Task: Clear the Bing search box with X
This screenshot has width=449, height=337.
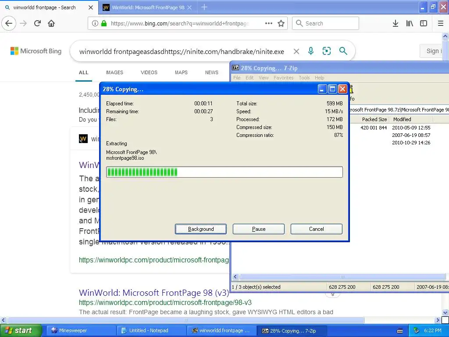Action: [296, 51]
